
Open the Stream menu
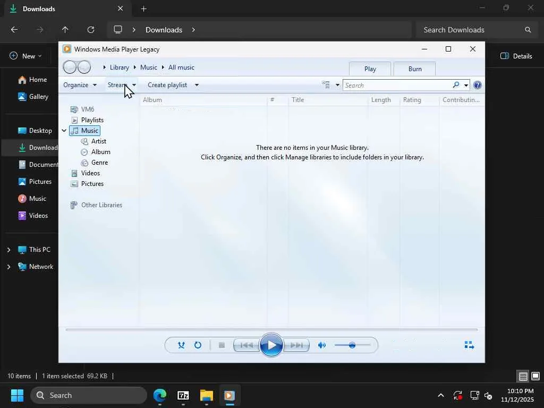[x=122, y=85]
